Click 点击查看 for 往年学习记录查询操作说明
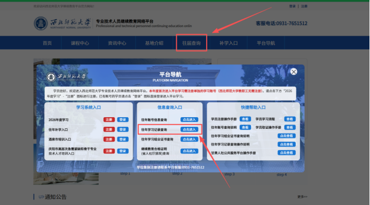This screenshot has width=370, height=205. pos(287,144)
